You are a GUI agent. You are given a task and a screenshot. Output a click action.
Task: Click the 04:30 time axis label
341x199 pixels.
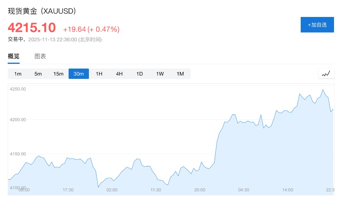[x=243, y=190]
